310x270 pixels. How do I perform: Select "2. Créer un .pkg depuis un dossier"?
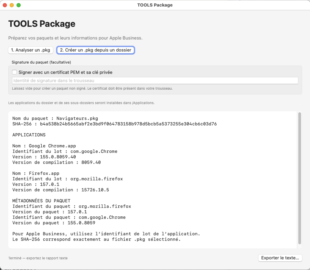96,50
